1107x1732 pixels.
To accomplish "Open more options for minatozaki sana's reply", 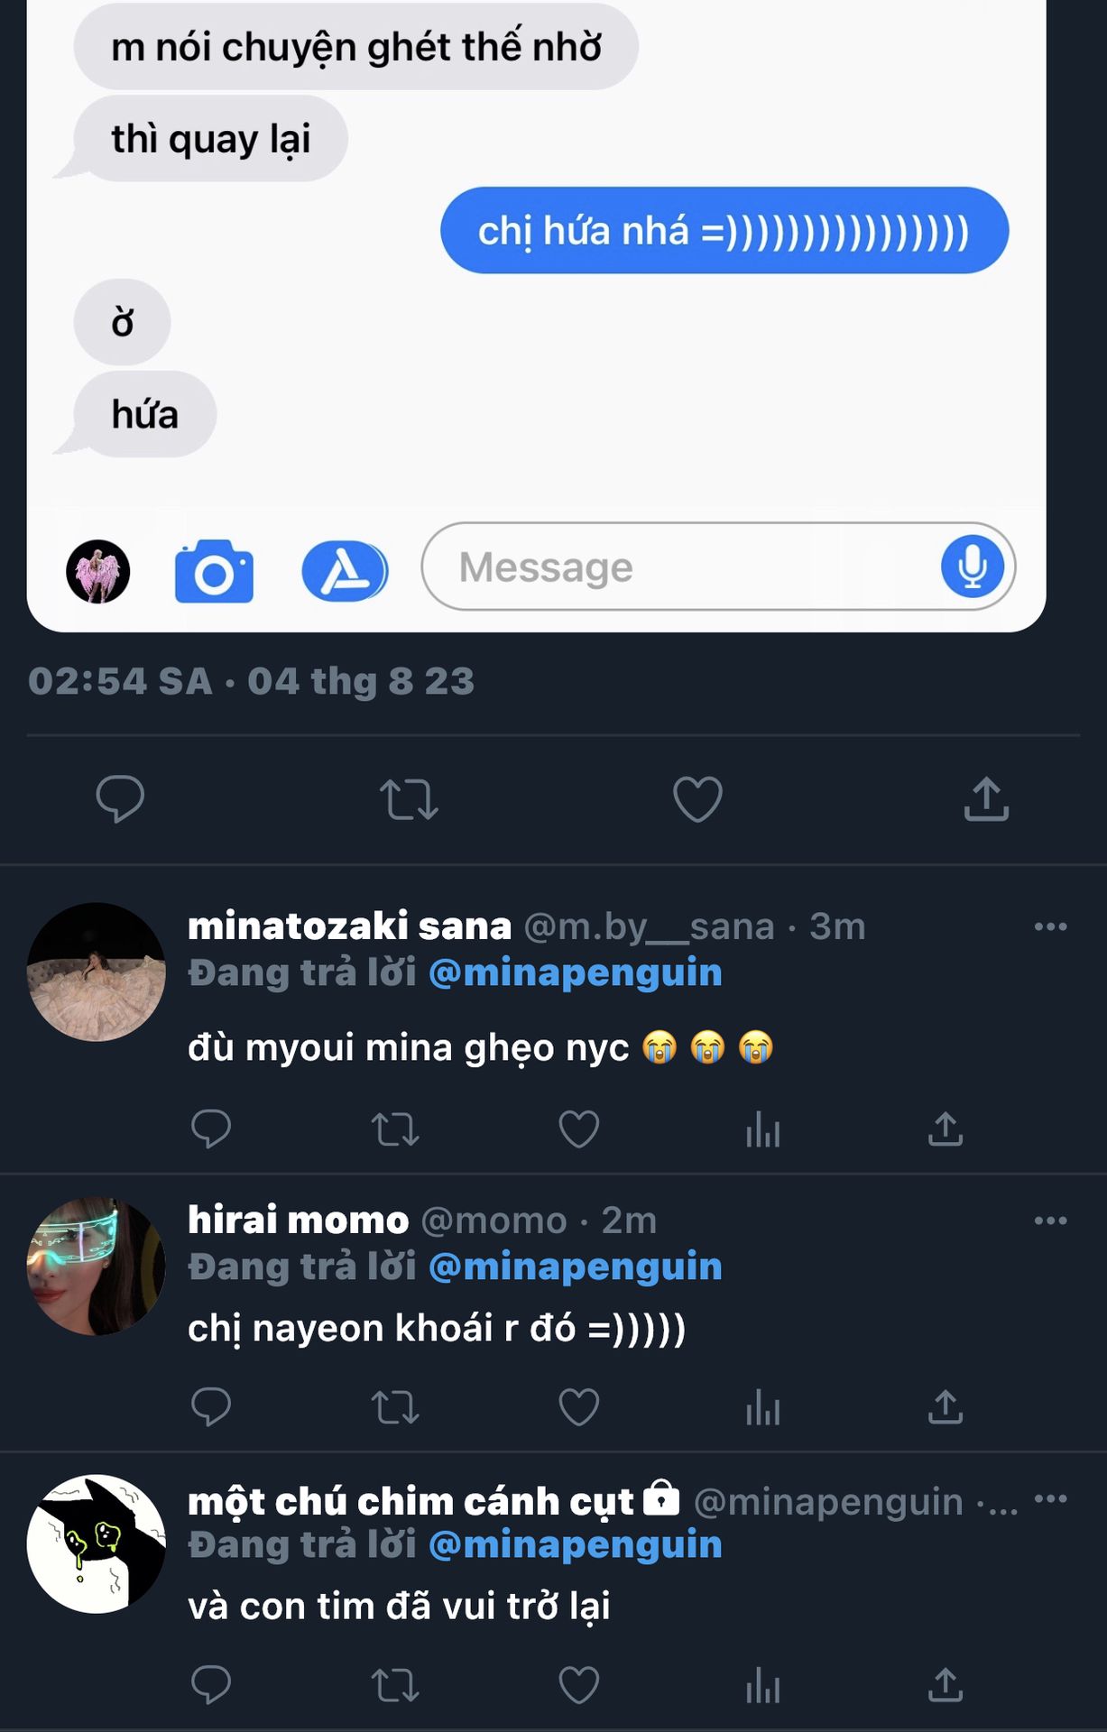I will coord(1050,926).
